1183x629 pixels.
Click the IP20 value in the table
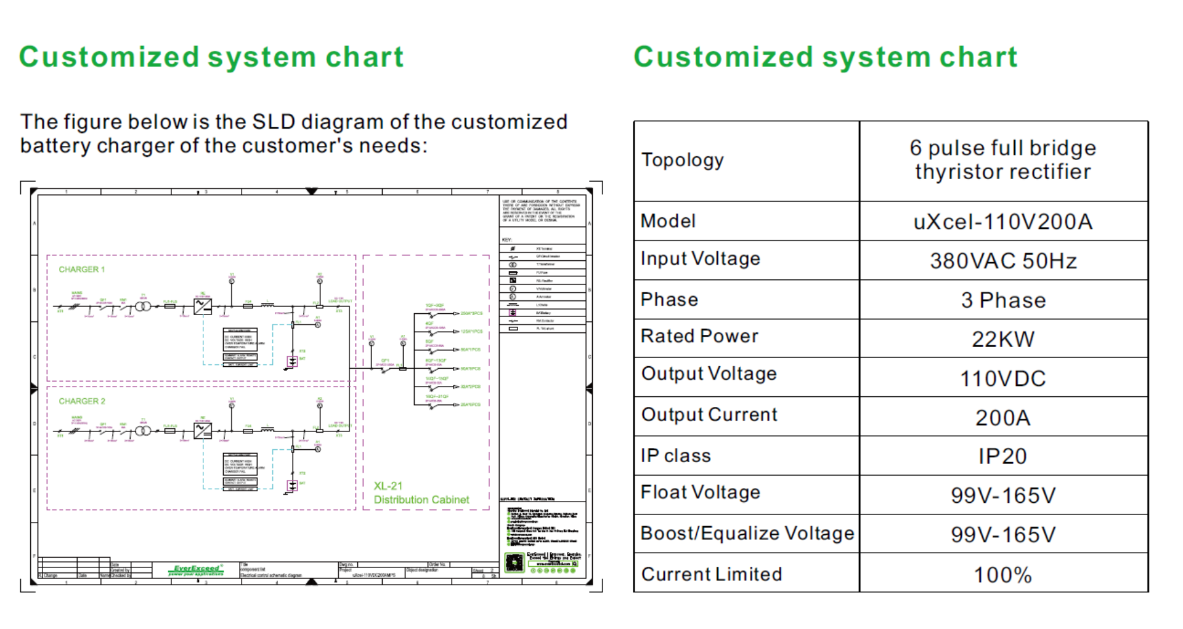[x=1002, y=456]
